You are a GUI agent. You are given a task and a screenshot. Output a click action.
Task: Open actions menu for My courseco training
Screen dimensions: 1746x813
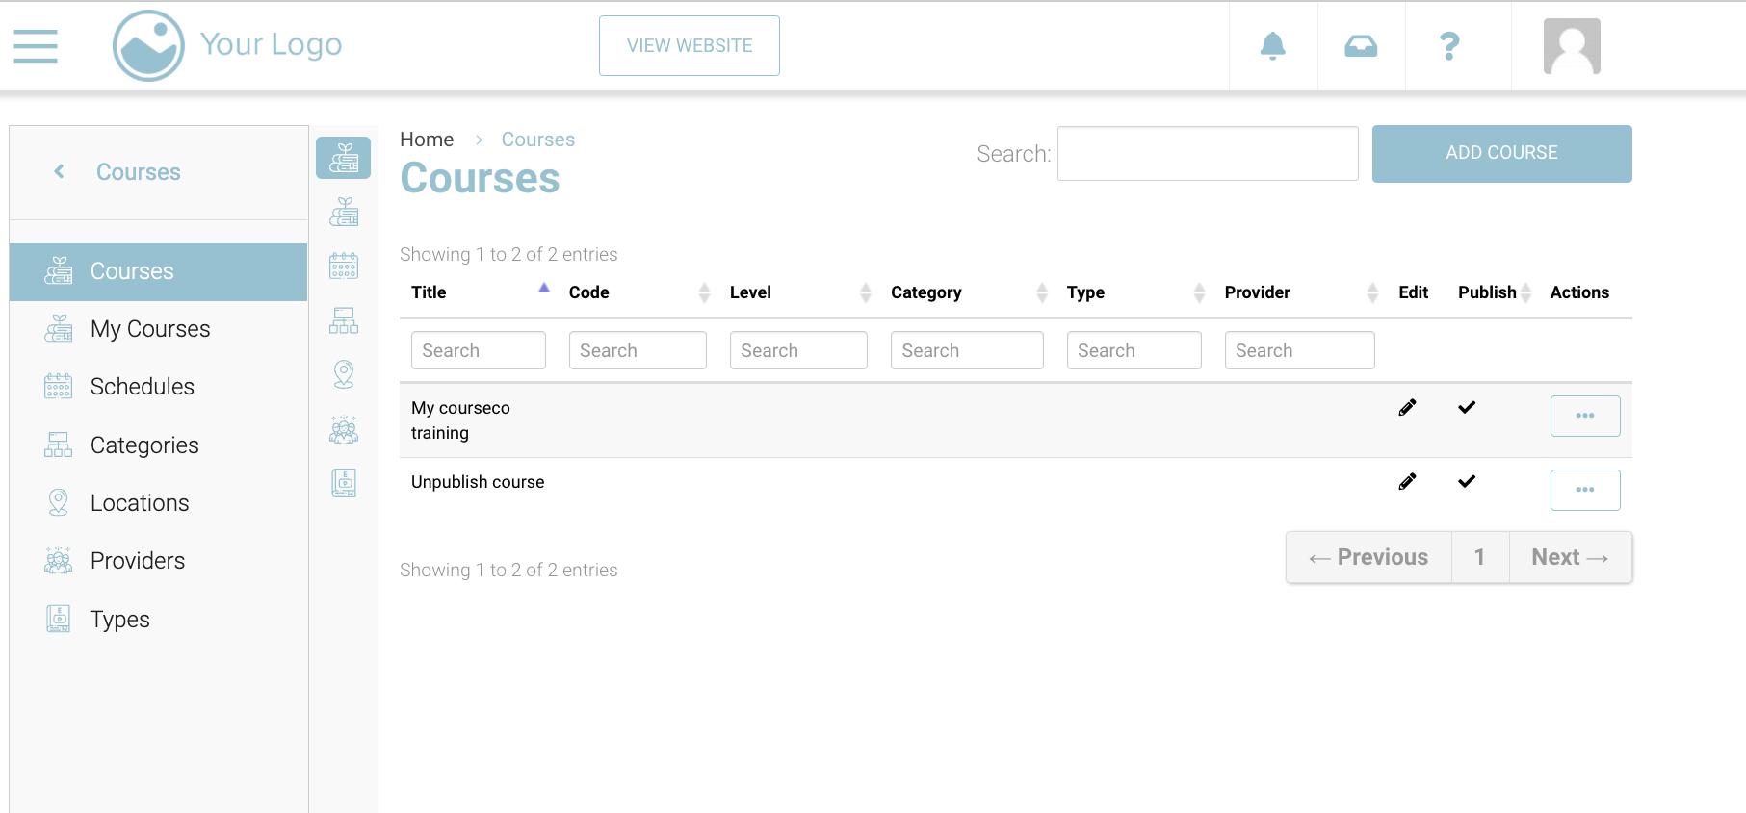tap(1584, 416)
